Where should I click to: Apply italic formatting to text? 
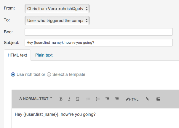[69, 99]
